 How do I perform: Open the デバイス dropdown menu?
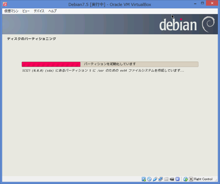[38, 11]
